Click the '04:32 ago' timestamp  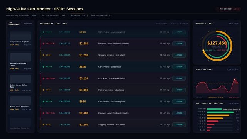click(x=165, y=90)
